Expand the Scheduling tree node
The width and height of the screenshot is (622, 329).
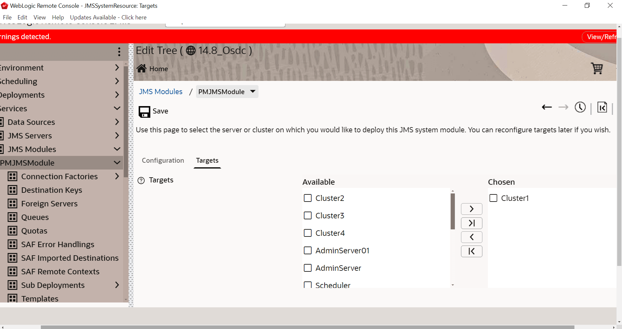point(117,81)
